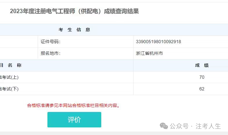Click the teal 评价 button
Image resolution: width=228 pixels, height=135 pixels.
point(74,120)
